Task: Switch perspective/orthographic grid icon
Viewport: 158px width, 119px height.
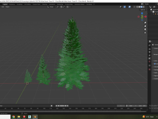Action: (x=145, y=33)
